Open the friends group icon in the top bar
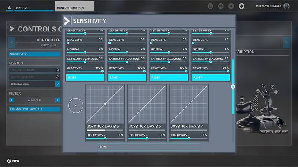 pos(221,6)
